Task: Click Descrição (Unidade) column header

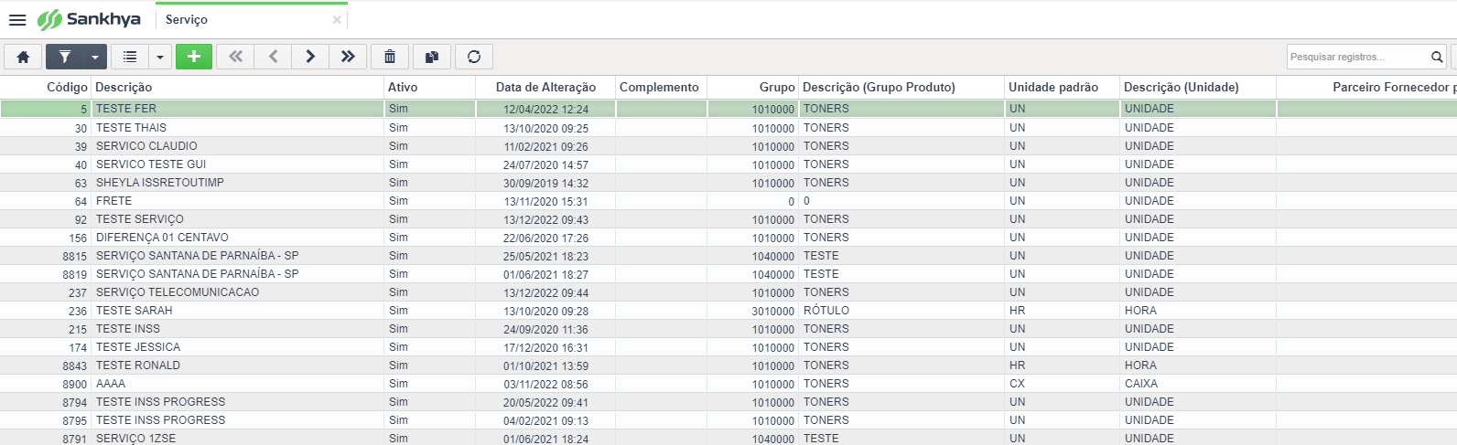Action: 1198,87
